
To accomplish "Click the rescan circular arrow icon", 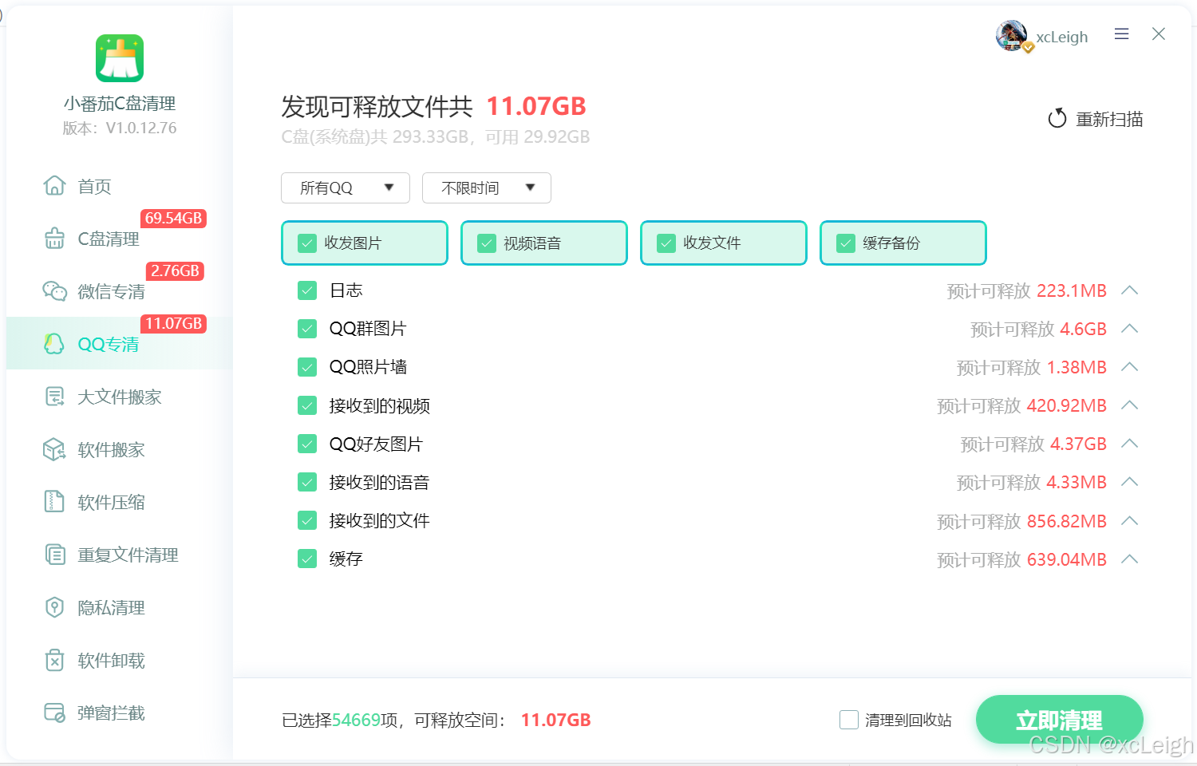I will click(x=1057, y=119).
